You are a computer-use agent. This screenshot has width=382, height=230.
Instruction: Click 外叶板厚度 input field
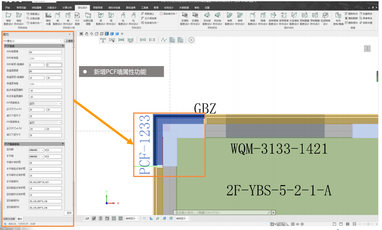45,52
